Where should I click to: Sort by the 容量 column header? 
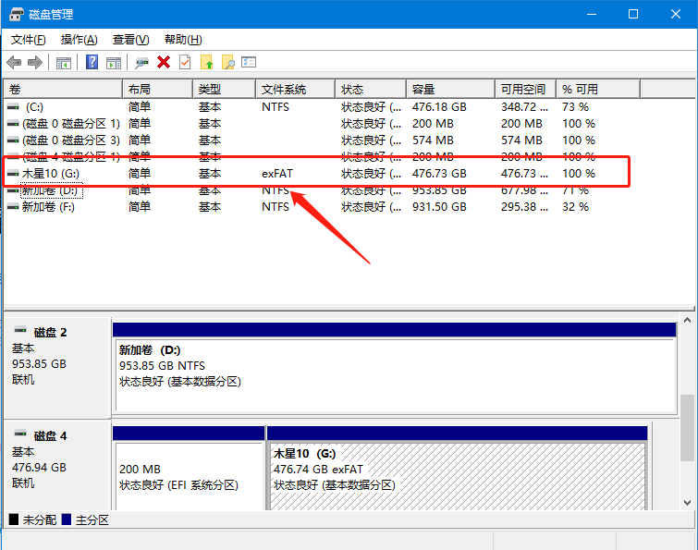[x=423, y=89]
